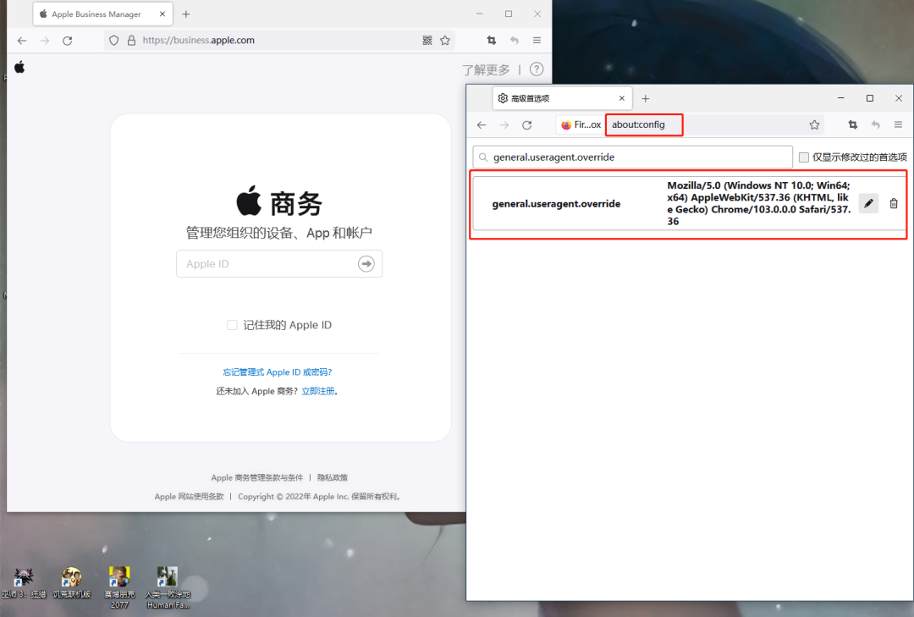Open new tab in about:config window
The height and width of the screenshot is (617, 914).
pyautogui.click(x=645, y=98)
